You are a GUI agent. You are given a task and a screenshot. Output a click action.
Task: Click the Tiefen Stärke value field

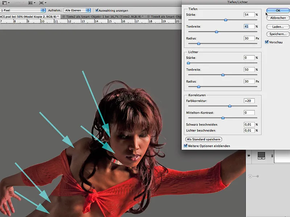click(249, 14)
